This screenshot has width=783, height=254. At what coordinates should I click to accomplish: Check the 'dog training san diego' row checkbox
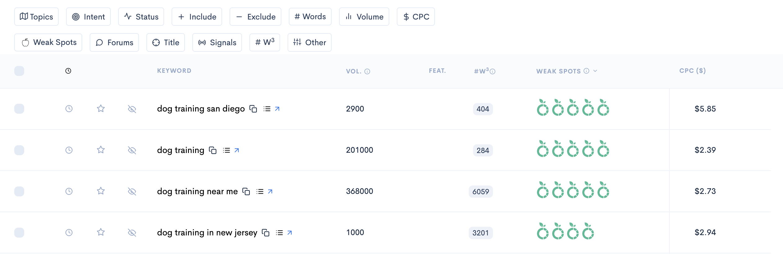coord(19,109)
